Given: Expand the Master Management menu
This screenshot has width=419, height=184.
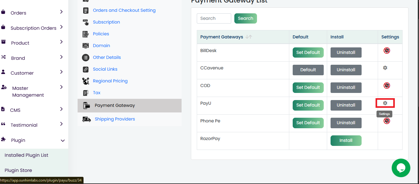Looking at the screenshot, I should point(61,87).
